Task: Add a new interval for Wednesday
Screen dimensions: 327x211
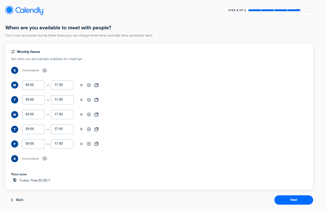Action: click(89, 115)
